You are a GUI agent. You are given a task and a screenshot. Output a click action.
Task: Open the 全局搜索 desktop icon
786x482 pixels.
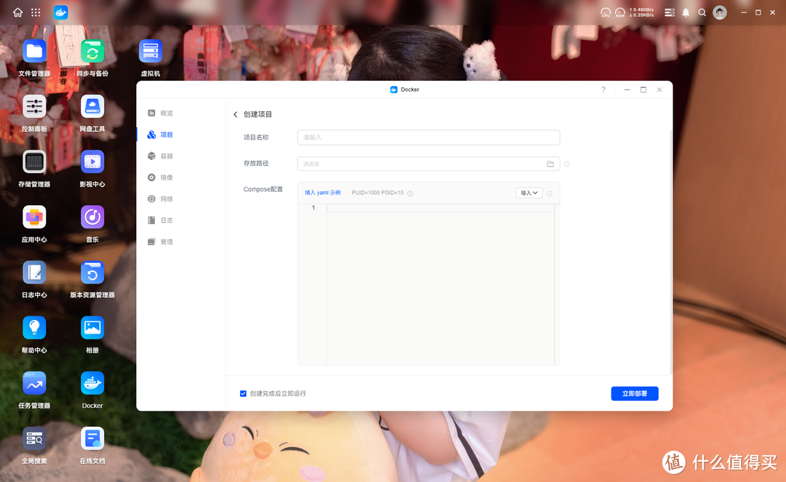pyautogui.click(x=34, y=439)
